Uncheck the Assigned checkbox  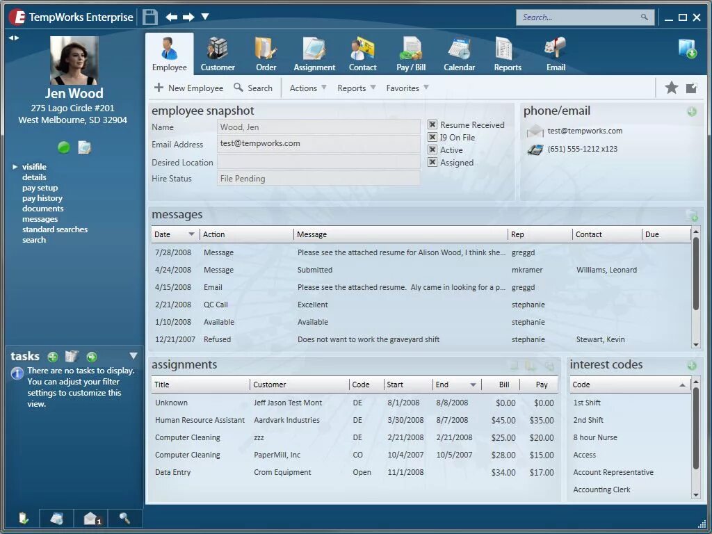432,162
